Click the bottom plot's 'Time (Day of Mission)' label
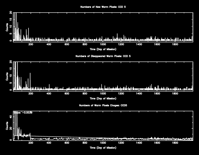 pyautogui.click(x=103, y=148)
